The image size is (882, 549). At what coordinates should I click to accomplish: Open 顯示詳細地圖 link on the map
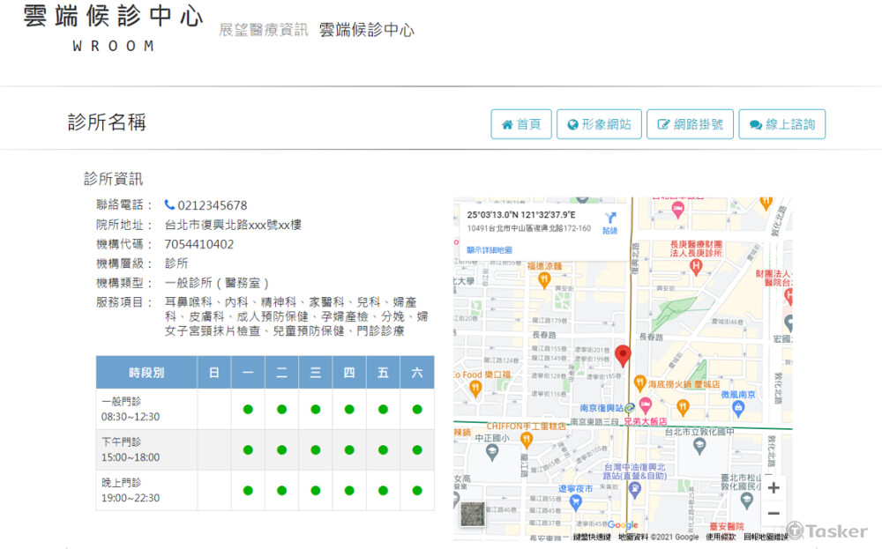(x=490, y=250)
